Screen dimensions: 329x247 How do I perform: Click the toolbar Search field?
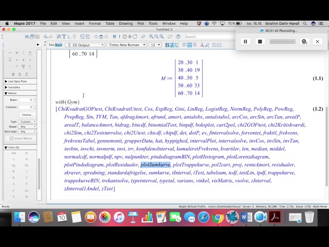pos(210,37)
